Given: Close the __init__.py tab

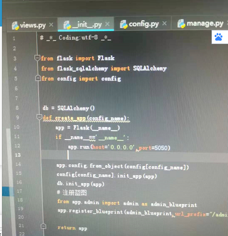Looking at the screenshot, I should [x=107, y=24].
